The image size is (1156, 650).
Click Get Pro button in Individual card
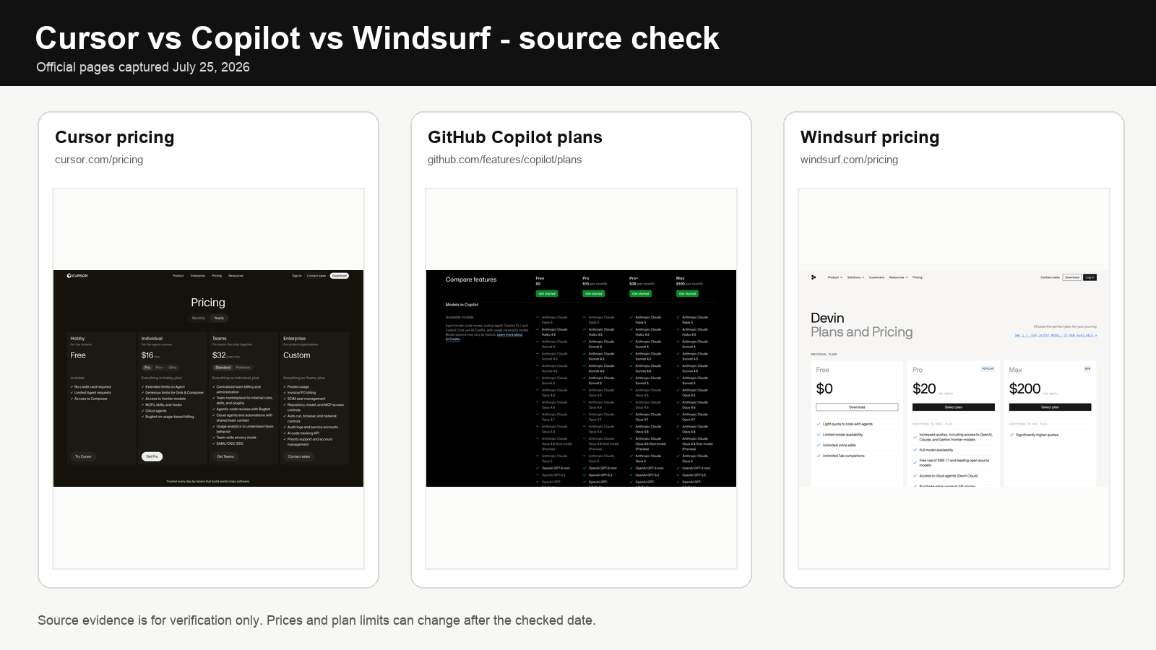(x=152, y=456)
